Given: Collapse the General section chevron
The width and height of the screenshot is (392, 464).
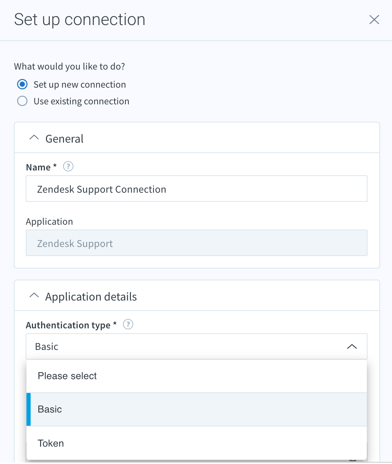Looking at the screenshot, I should point(34,138).
